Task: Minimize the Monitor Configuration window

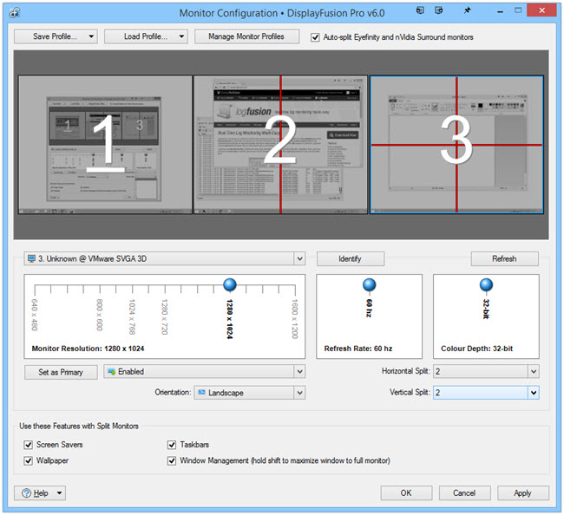Action: (500, 10)
